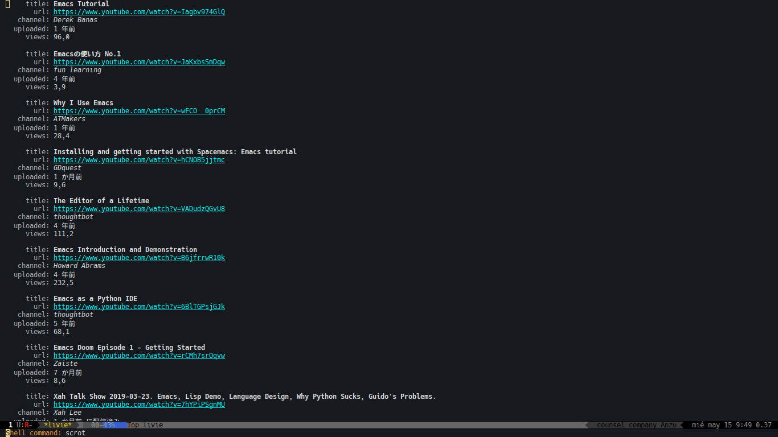Click the '*livie*' buffer name in mode line
This screenshot has width=778, height=437.
coord(58,425)
